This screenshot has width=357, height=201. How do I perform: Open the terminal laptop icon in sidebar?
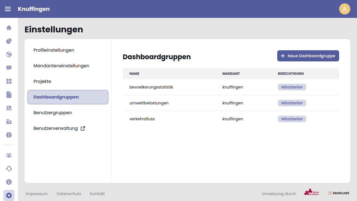(x=9, y=108)
